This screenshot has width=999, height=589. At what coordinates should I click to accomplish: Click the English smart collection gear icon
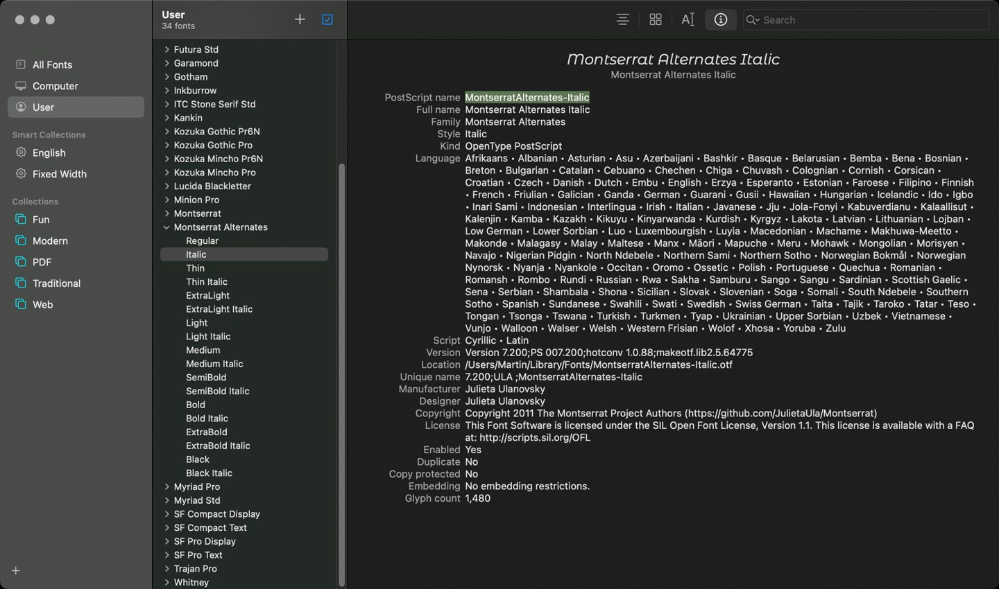21,152
